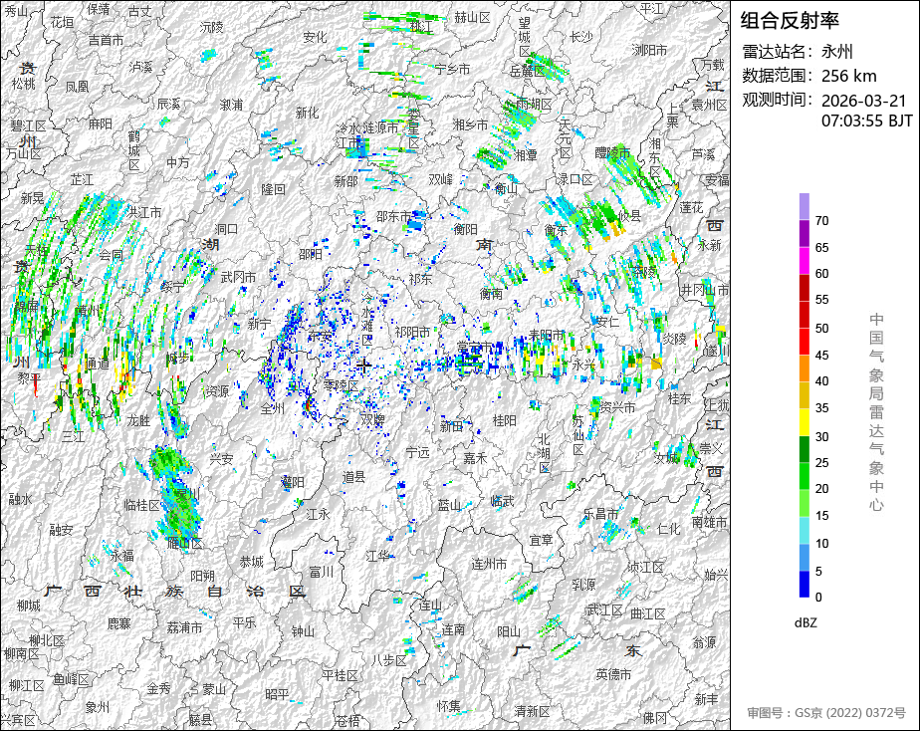Click the 资兴市 map label

click(x=618, y=407)
